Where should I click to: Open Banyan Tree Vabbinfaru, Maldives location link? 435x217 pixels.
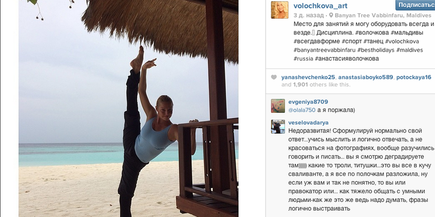point(383,16)
